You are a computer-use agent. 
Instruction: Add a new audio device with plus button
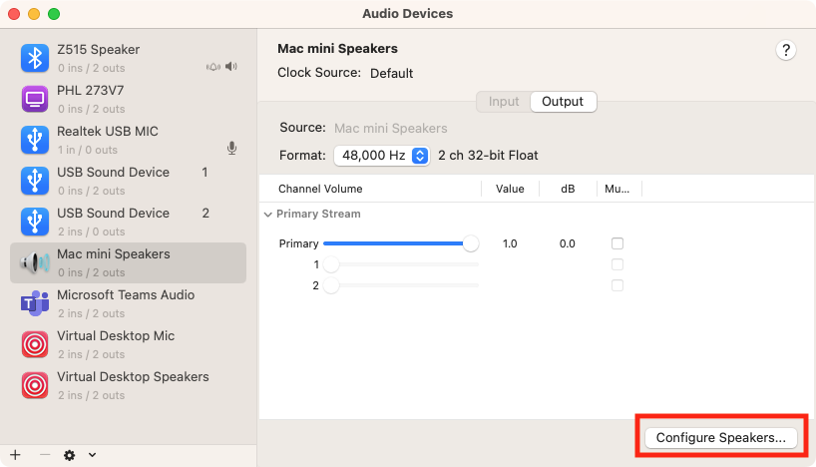15,455
